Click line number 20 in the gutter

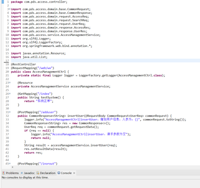point(7,71)
